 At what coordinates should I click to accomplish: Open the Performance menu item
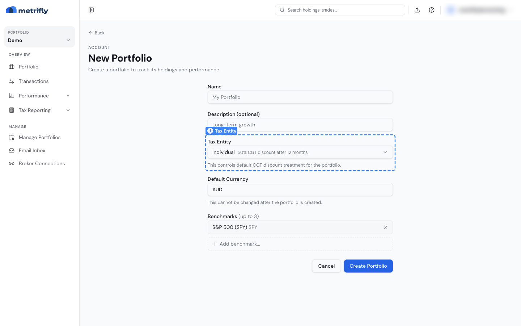39,96
